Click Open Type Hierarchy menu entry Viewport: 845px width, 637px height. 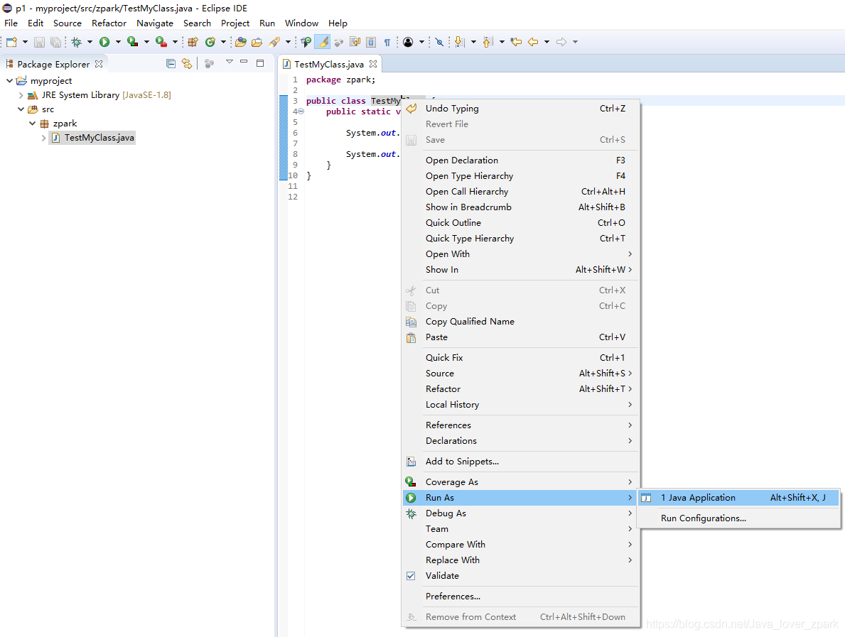tap(521, 175)
